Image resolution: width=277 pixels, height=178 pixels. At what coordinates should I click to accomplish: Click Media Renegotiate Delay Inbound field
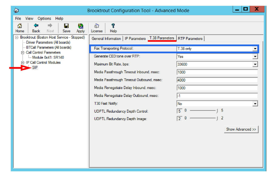tap(217, 88)
